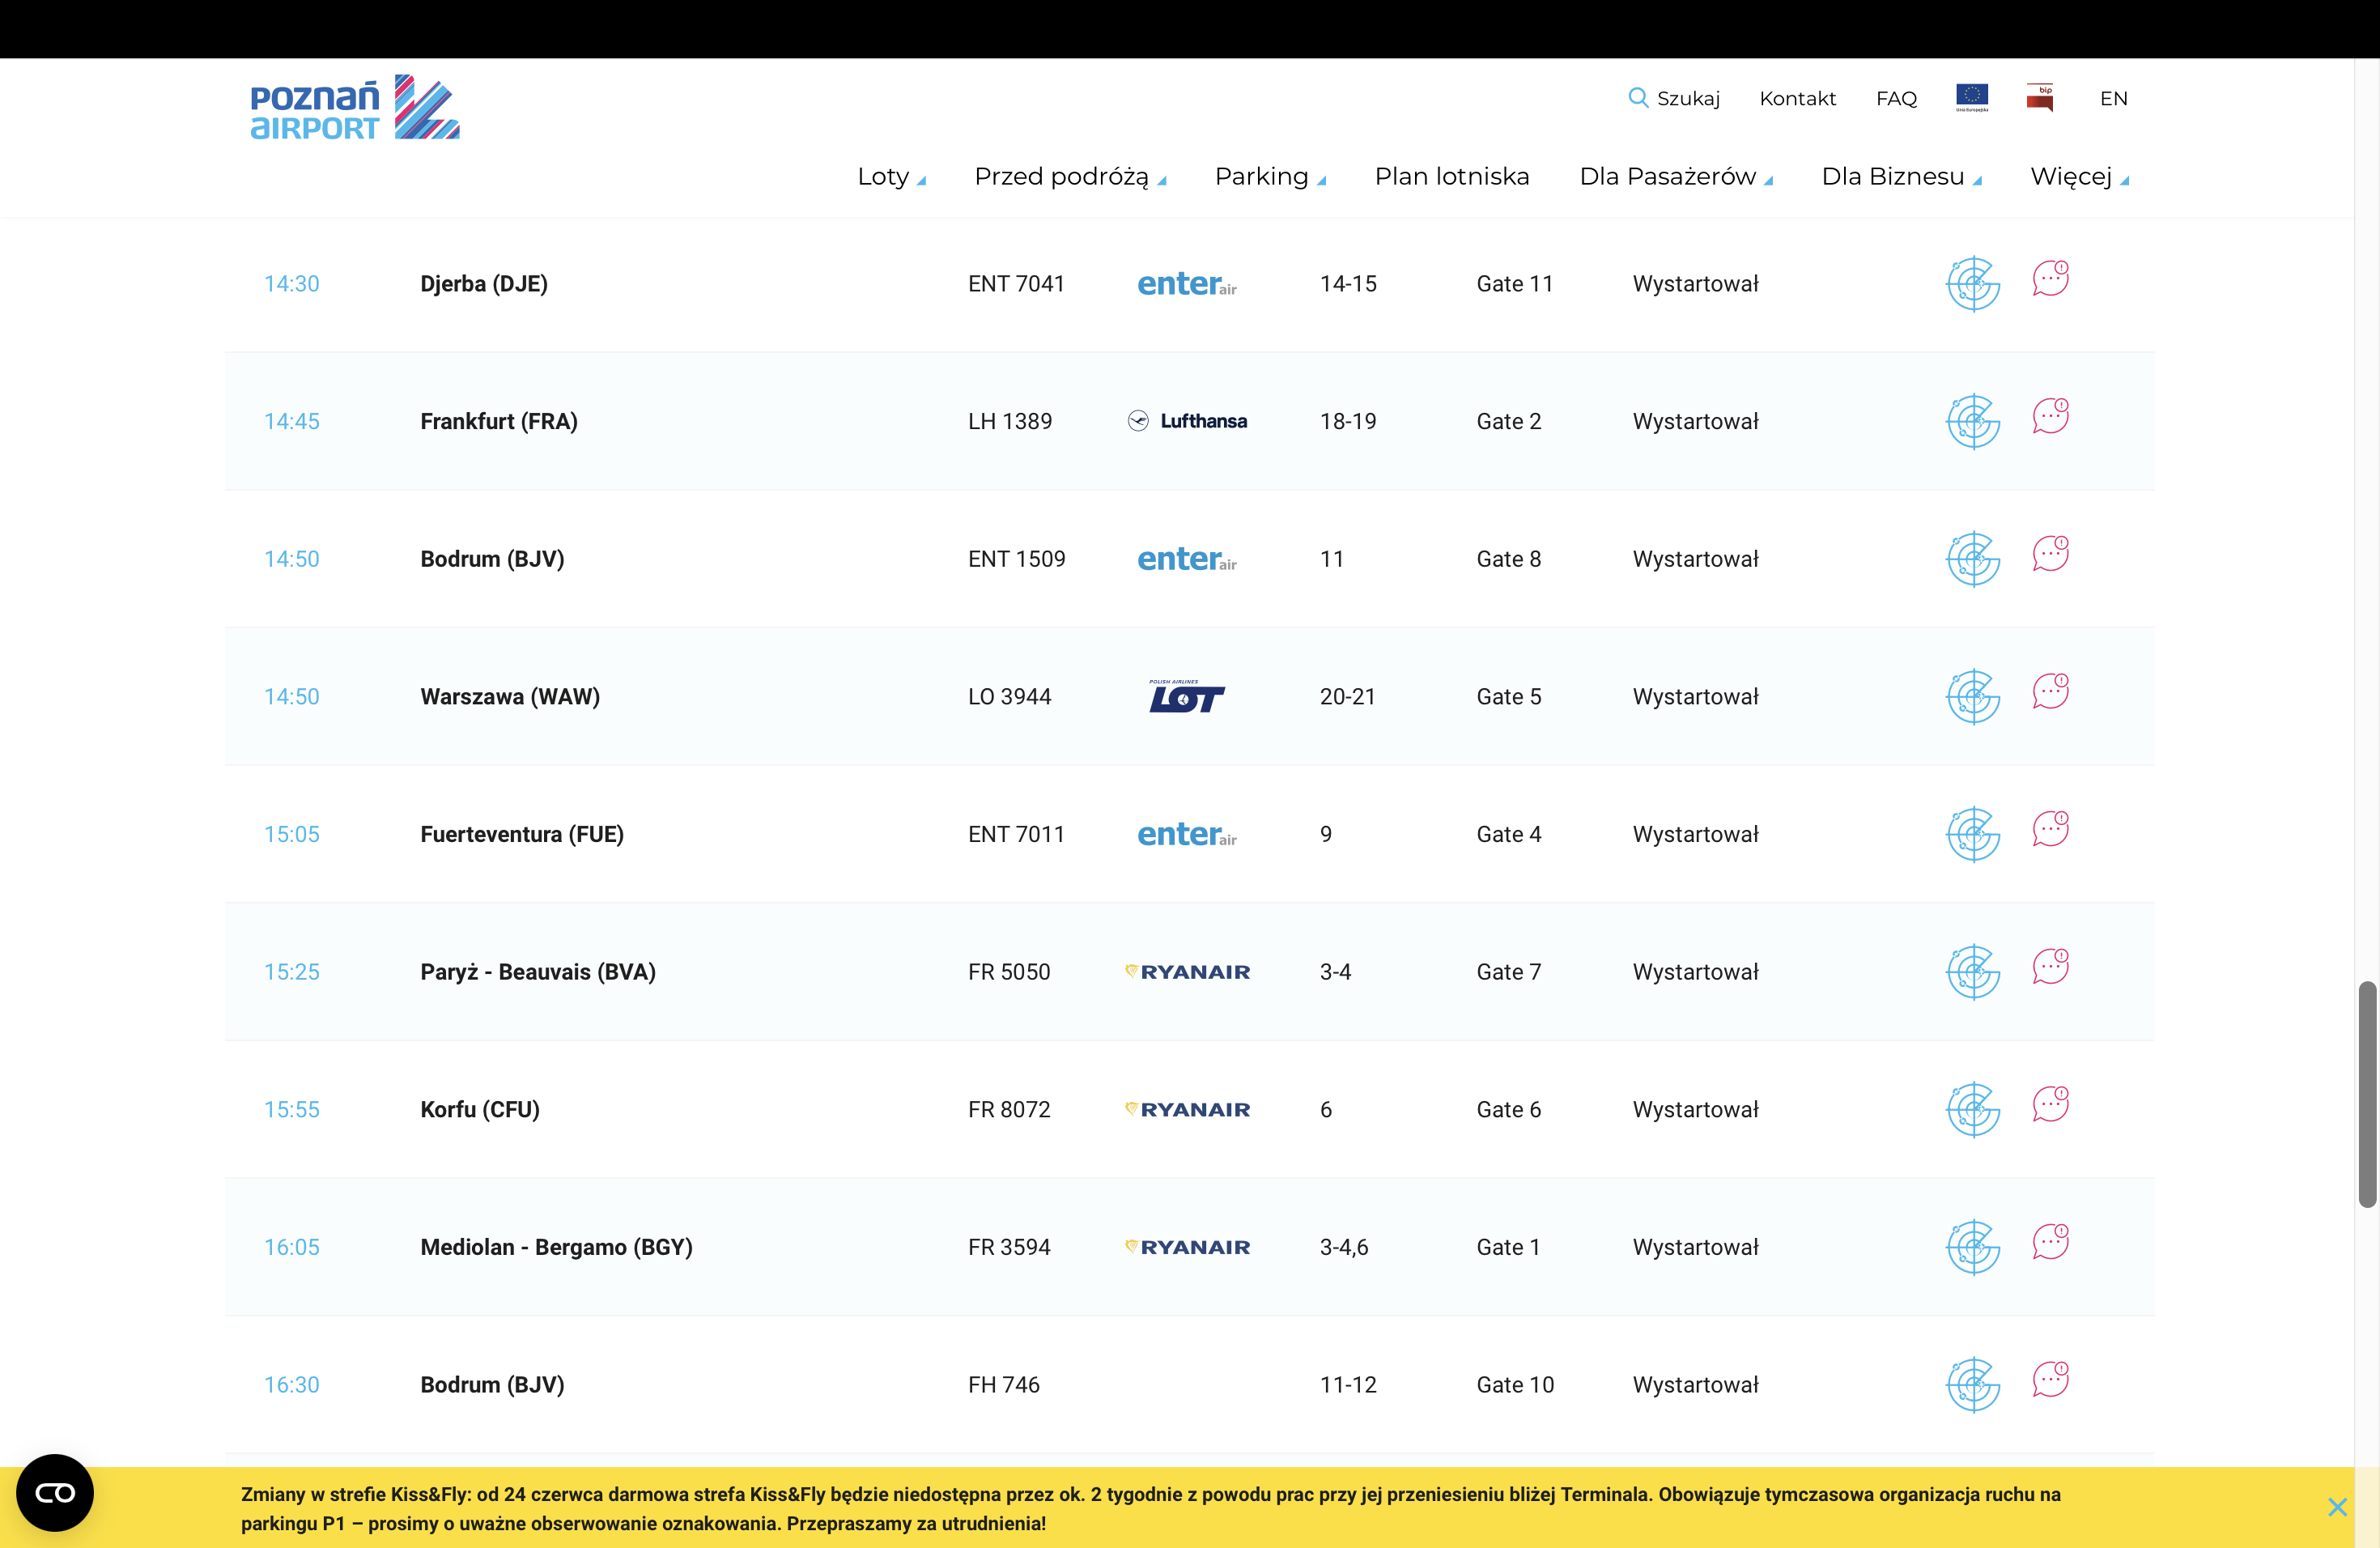This screenshot has width=2380, height=1548.
Task: Open flight radar for Fuerteventura ENT 7011
Action: [x=1972, y=835]
